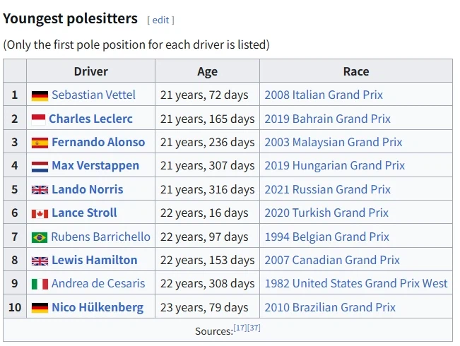Open the Sebastian Vettel driver link
460x346 pixels.
[x=93, y=95]
